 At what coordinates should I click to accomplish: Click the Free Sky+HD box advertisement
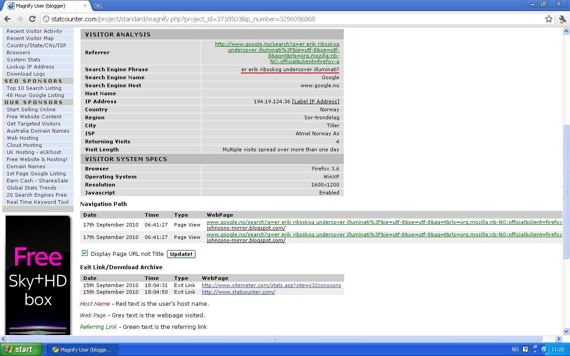click(x=38, y=275)
